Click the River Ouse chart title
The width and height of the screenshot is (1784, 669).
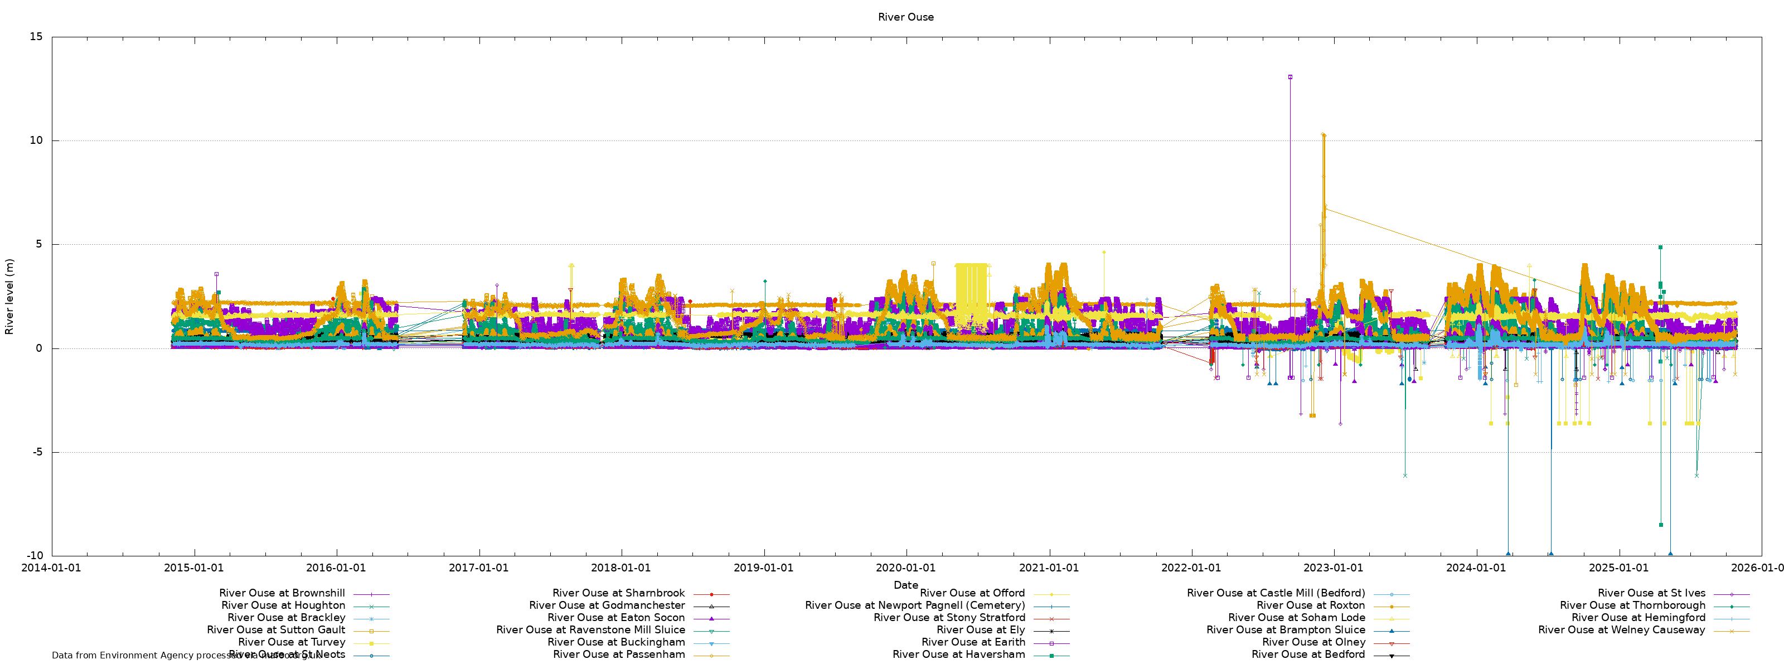(x=905, y=17)
